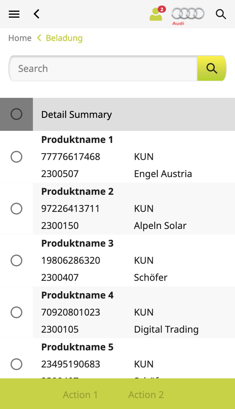The width and height of the screenshot is (235, 409).
Task: Open the hamburger navigation menu
Action: [14, 14]
